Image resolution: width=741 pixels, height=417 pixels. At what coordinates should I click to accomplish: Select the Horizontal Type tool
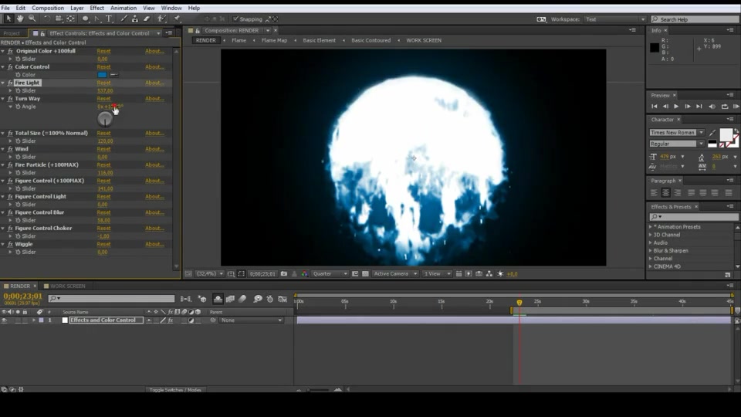(x=109, y=19)
